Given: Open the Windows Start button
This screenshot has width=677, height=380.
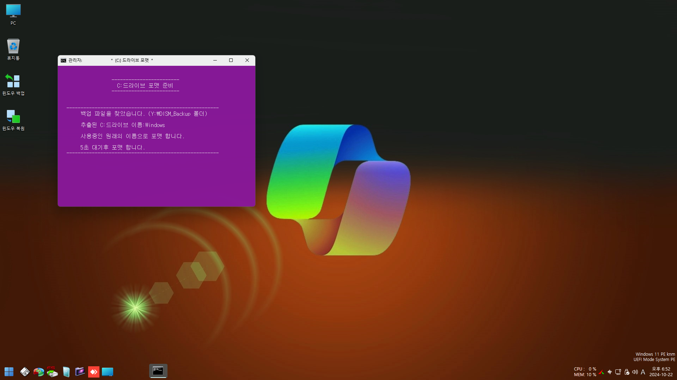Looking at the screenshot, I should [x=9, y=372].
